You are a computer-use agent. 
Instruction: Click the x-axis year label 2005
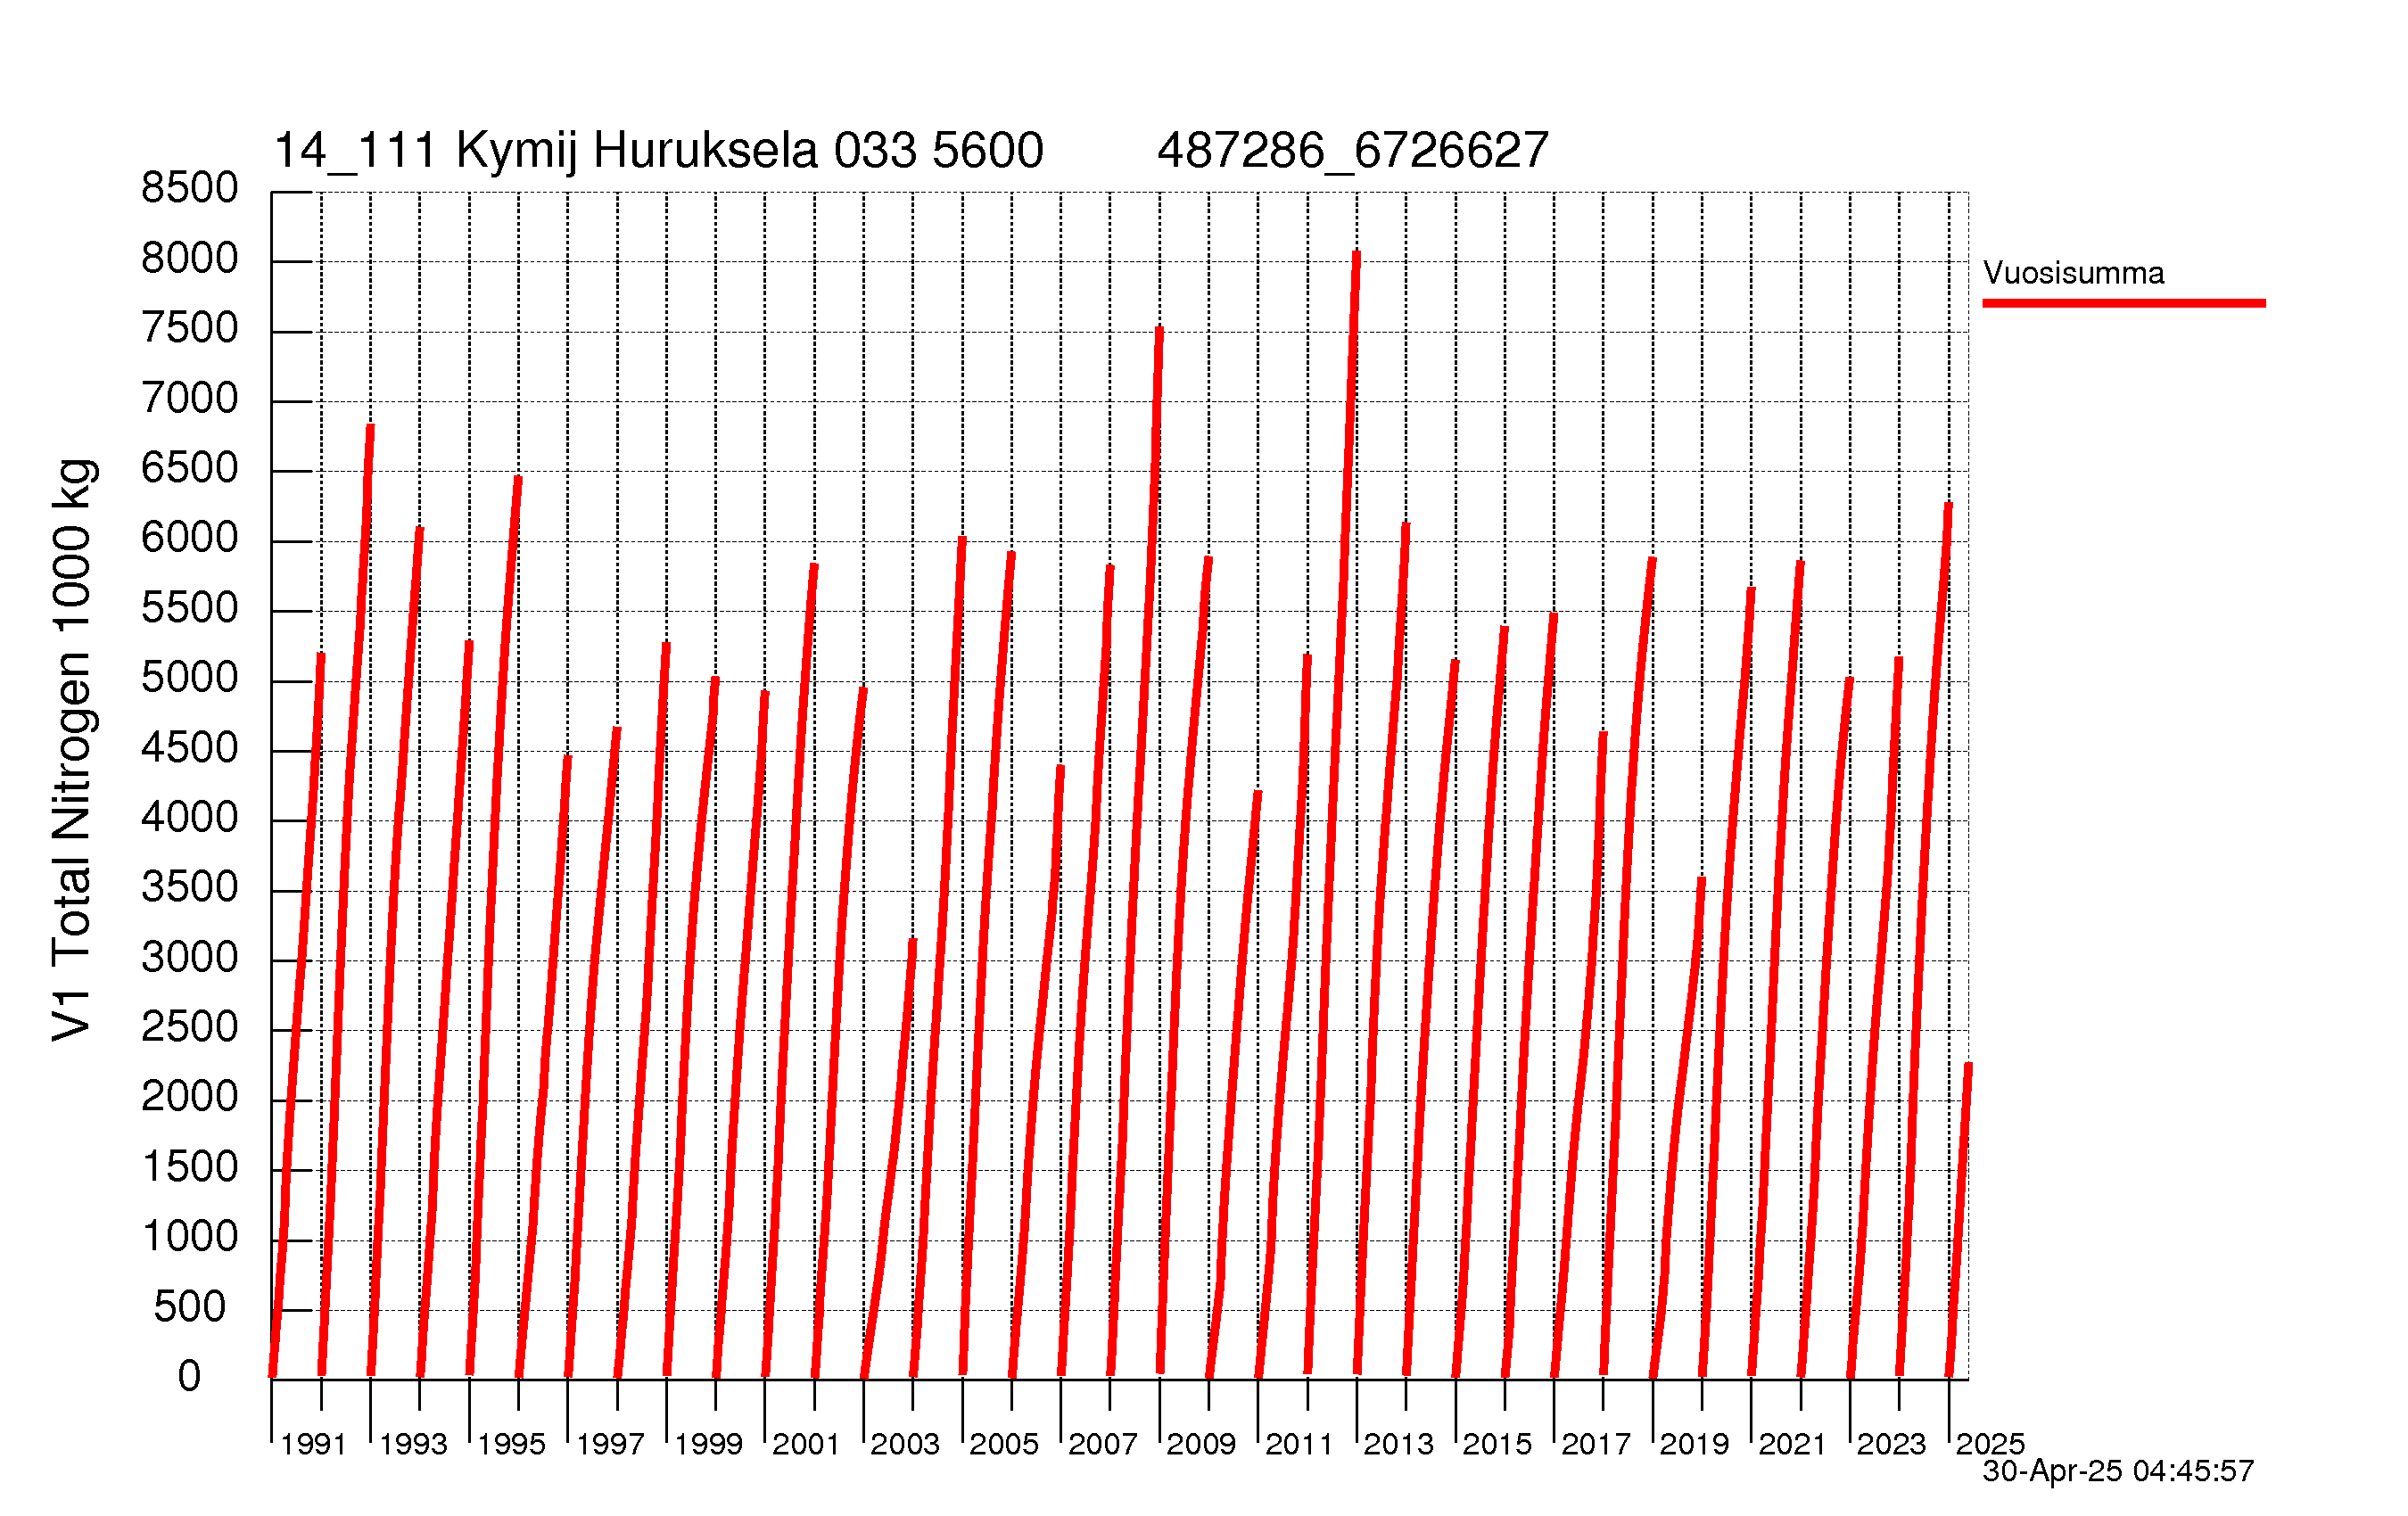pos(1004,1444)
